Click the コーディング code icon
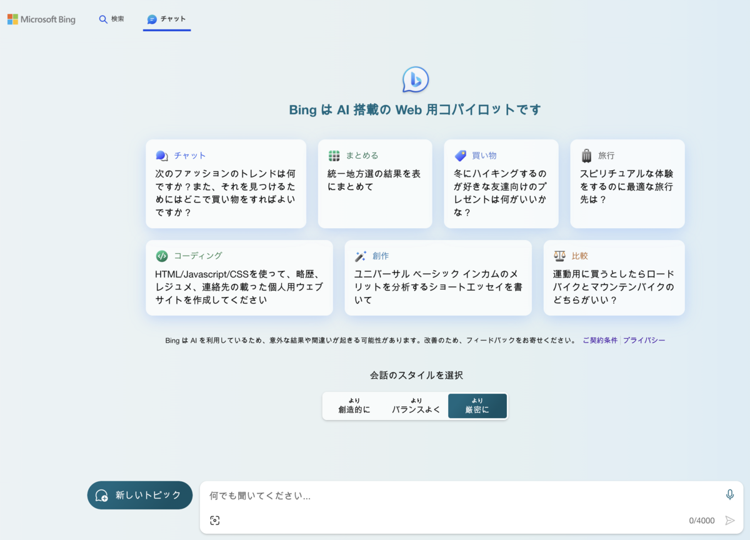The width and height of the screenshot is (750, 540). point(162,256)
